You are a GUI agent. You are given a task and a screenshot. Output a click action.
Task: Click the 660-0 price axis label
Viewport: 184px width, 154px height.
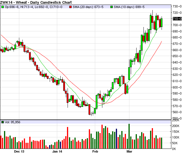[177, 50]
